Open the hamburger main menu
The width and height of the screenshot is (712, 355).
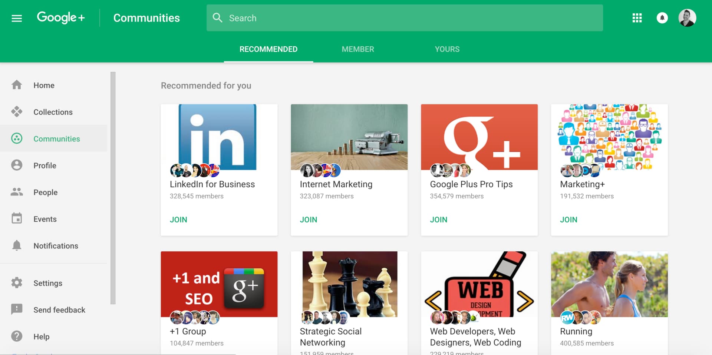(17, 18)
